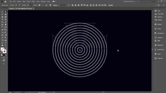Select the Pen tool
The width and height of the screenshot is (166, 93).
(x=2, y=17)
